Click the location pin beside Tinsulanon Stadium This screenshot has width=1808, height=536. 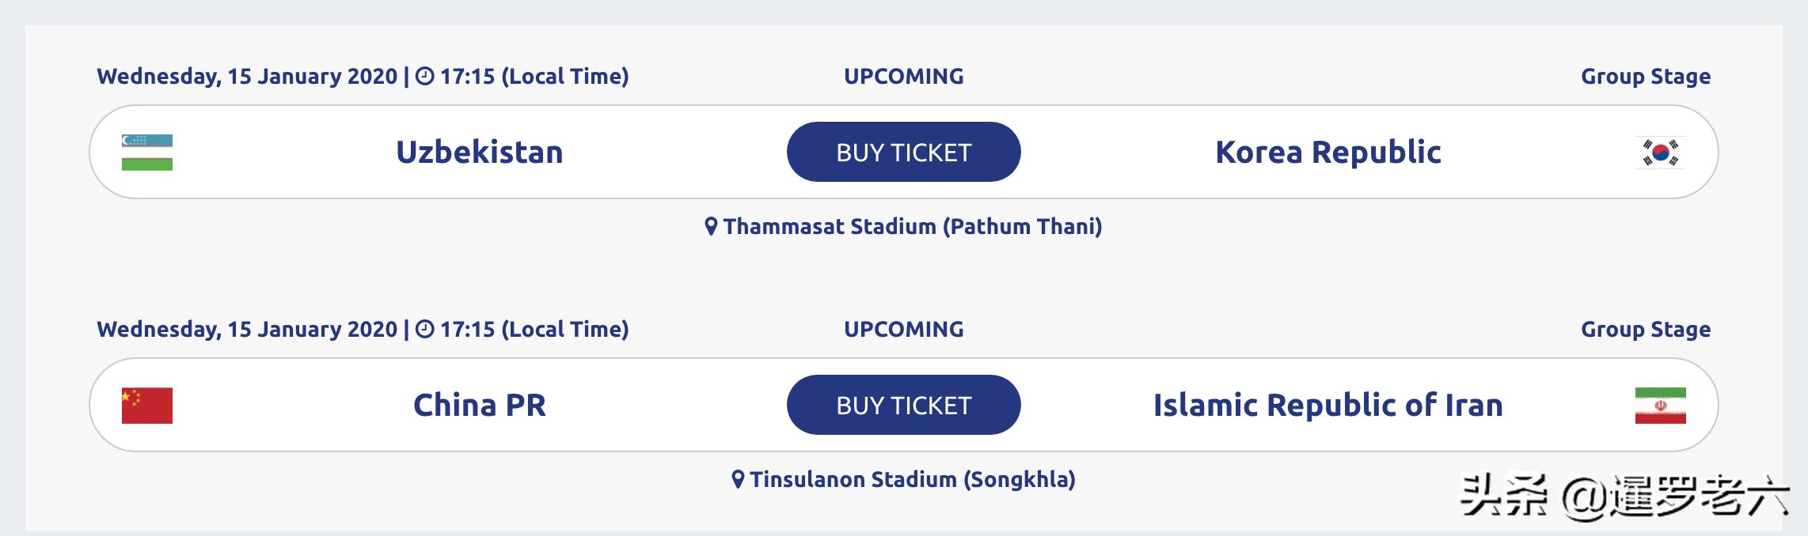(738, 480)
